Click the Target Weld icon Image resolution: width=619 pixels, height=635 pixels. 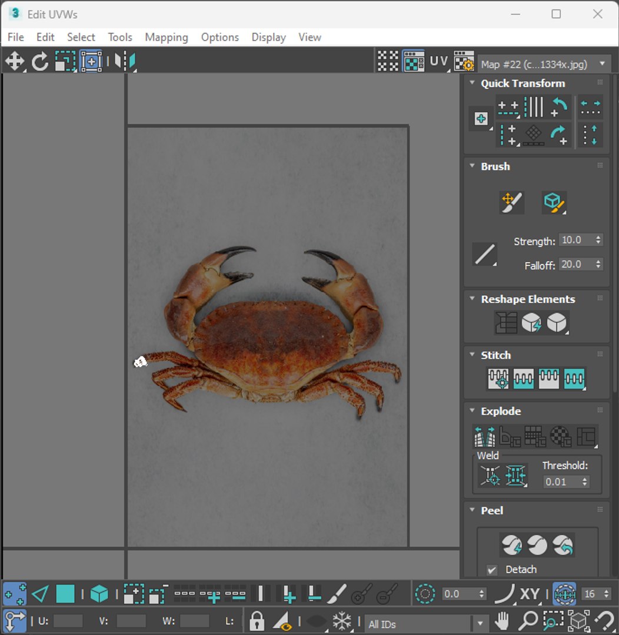pos(490,475)
